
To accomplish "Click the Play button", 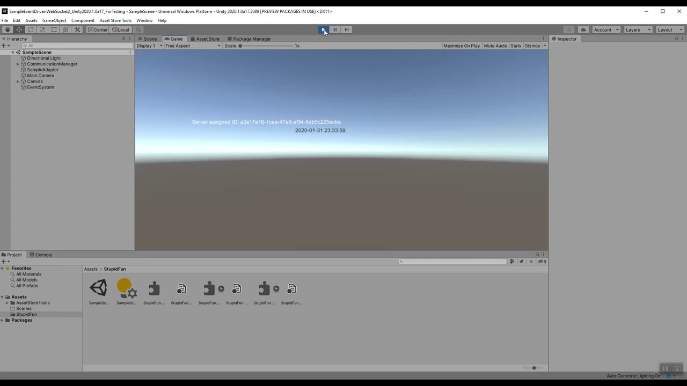I will tap(323, 29).
